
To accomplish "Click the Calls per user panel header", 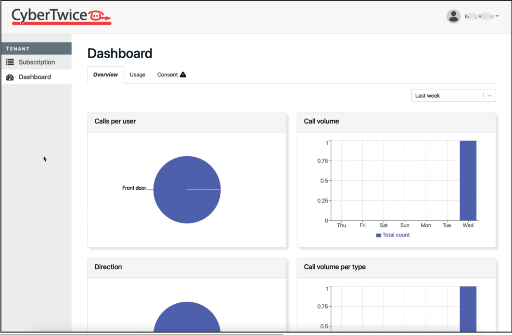I will pyautogui.click(x=115, y=122).
